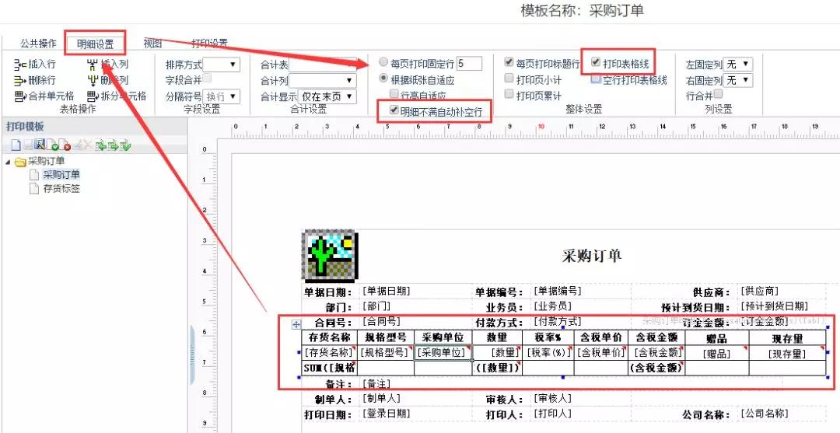
Task: Click the 删除列 delete column icon
Action: coord(93,81)
